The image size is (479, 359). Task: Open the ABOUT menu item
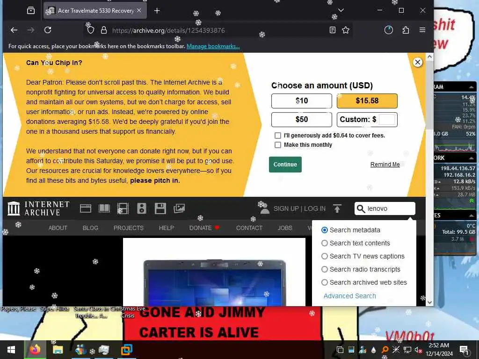[58, 228]
